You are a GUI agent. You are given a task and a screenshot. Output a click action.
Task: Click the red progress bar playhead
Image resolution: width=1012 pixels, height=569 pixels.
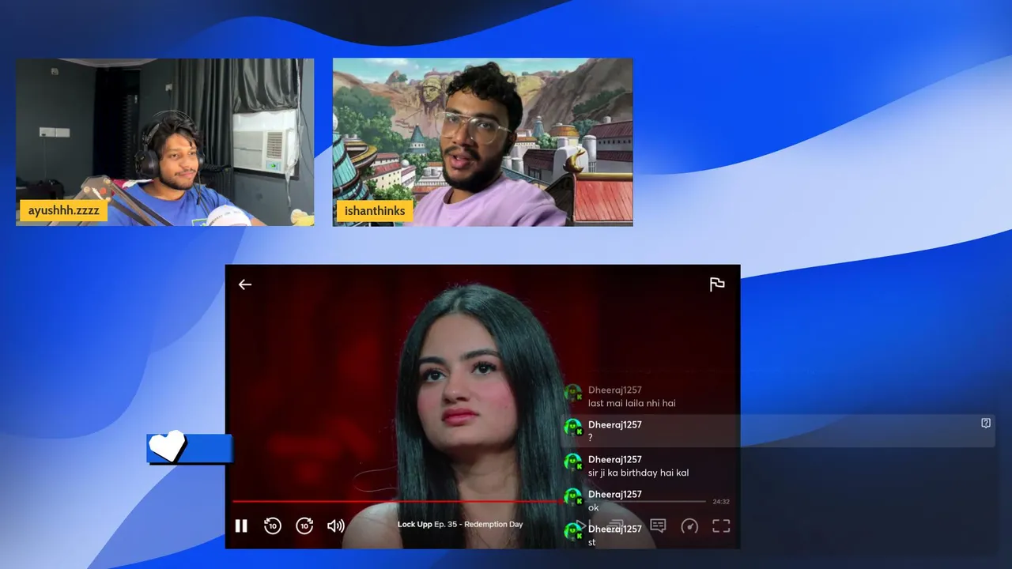click(x=562, y=501)
